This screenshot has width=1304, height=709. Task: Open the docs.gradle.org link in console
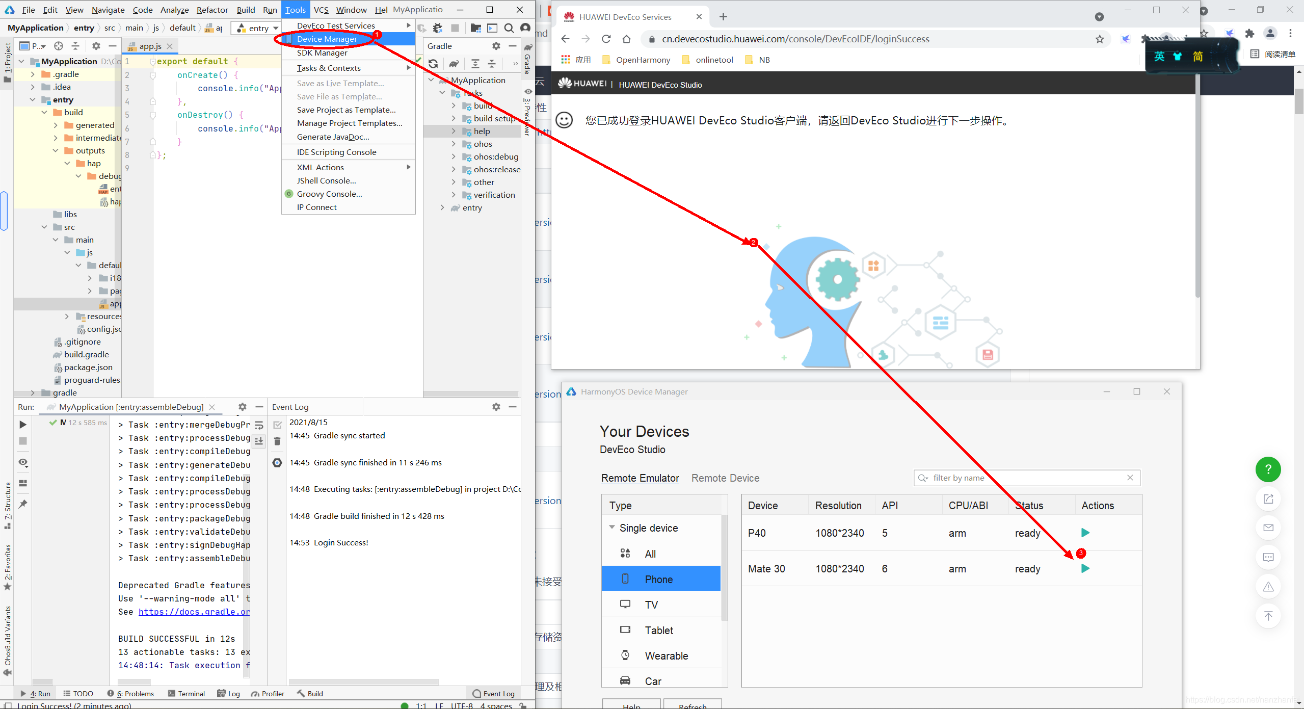[x=194, y=612]
